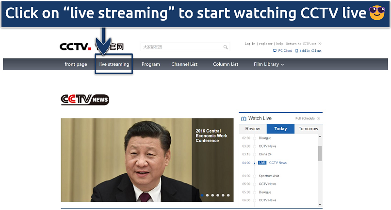Switch to the Today tab

click(x=280, y=129)
